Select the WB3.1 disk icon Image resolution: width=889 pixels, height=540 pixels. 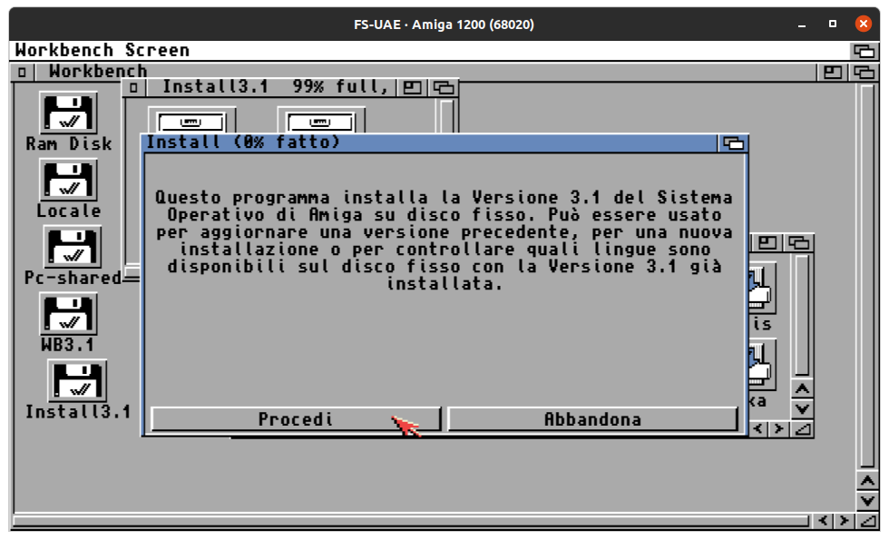(x=68, y=314)
